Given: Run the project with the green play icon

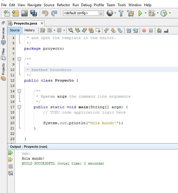Looking at the screenshot, I should (141, 13).
